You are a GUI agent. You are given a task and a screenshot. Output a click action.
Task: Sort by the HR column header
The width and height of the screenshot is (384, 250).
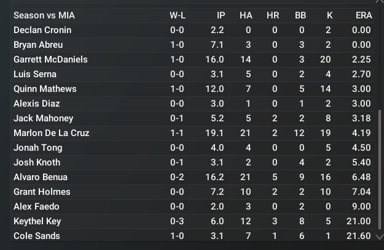[x=272, y=15]
